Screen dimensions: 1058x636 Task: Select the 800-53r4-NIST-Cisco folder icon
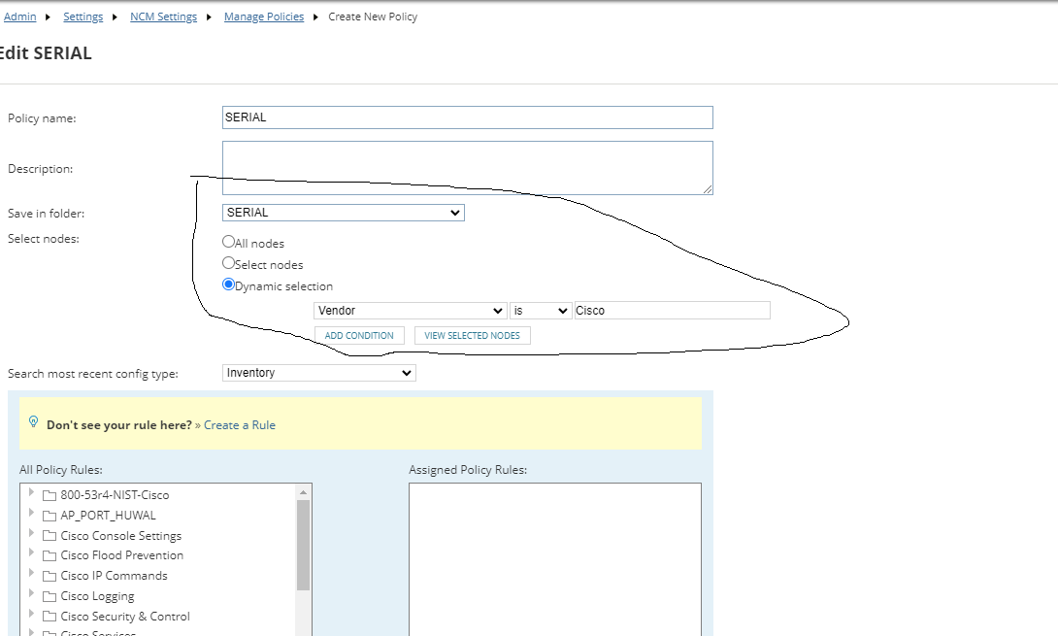[x=49, y=495]
